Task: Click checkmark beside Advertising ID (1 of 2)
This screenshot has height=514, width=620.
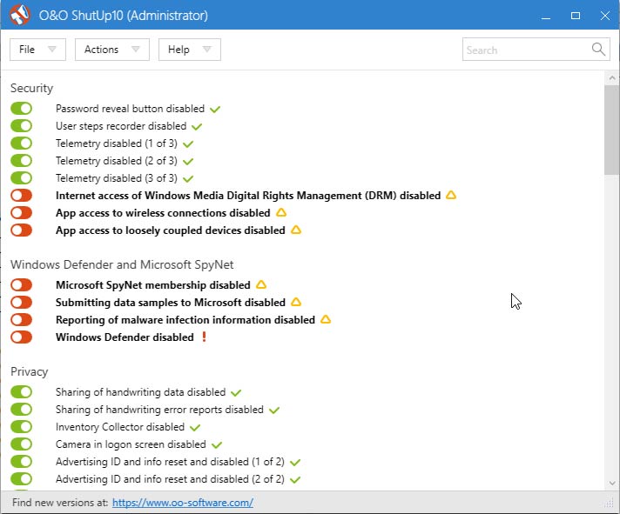Action: (x=295, y=463)
